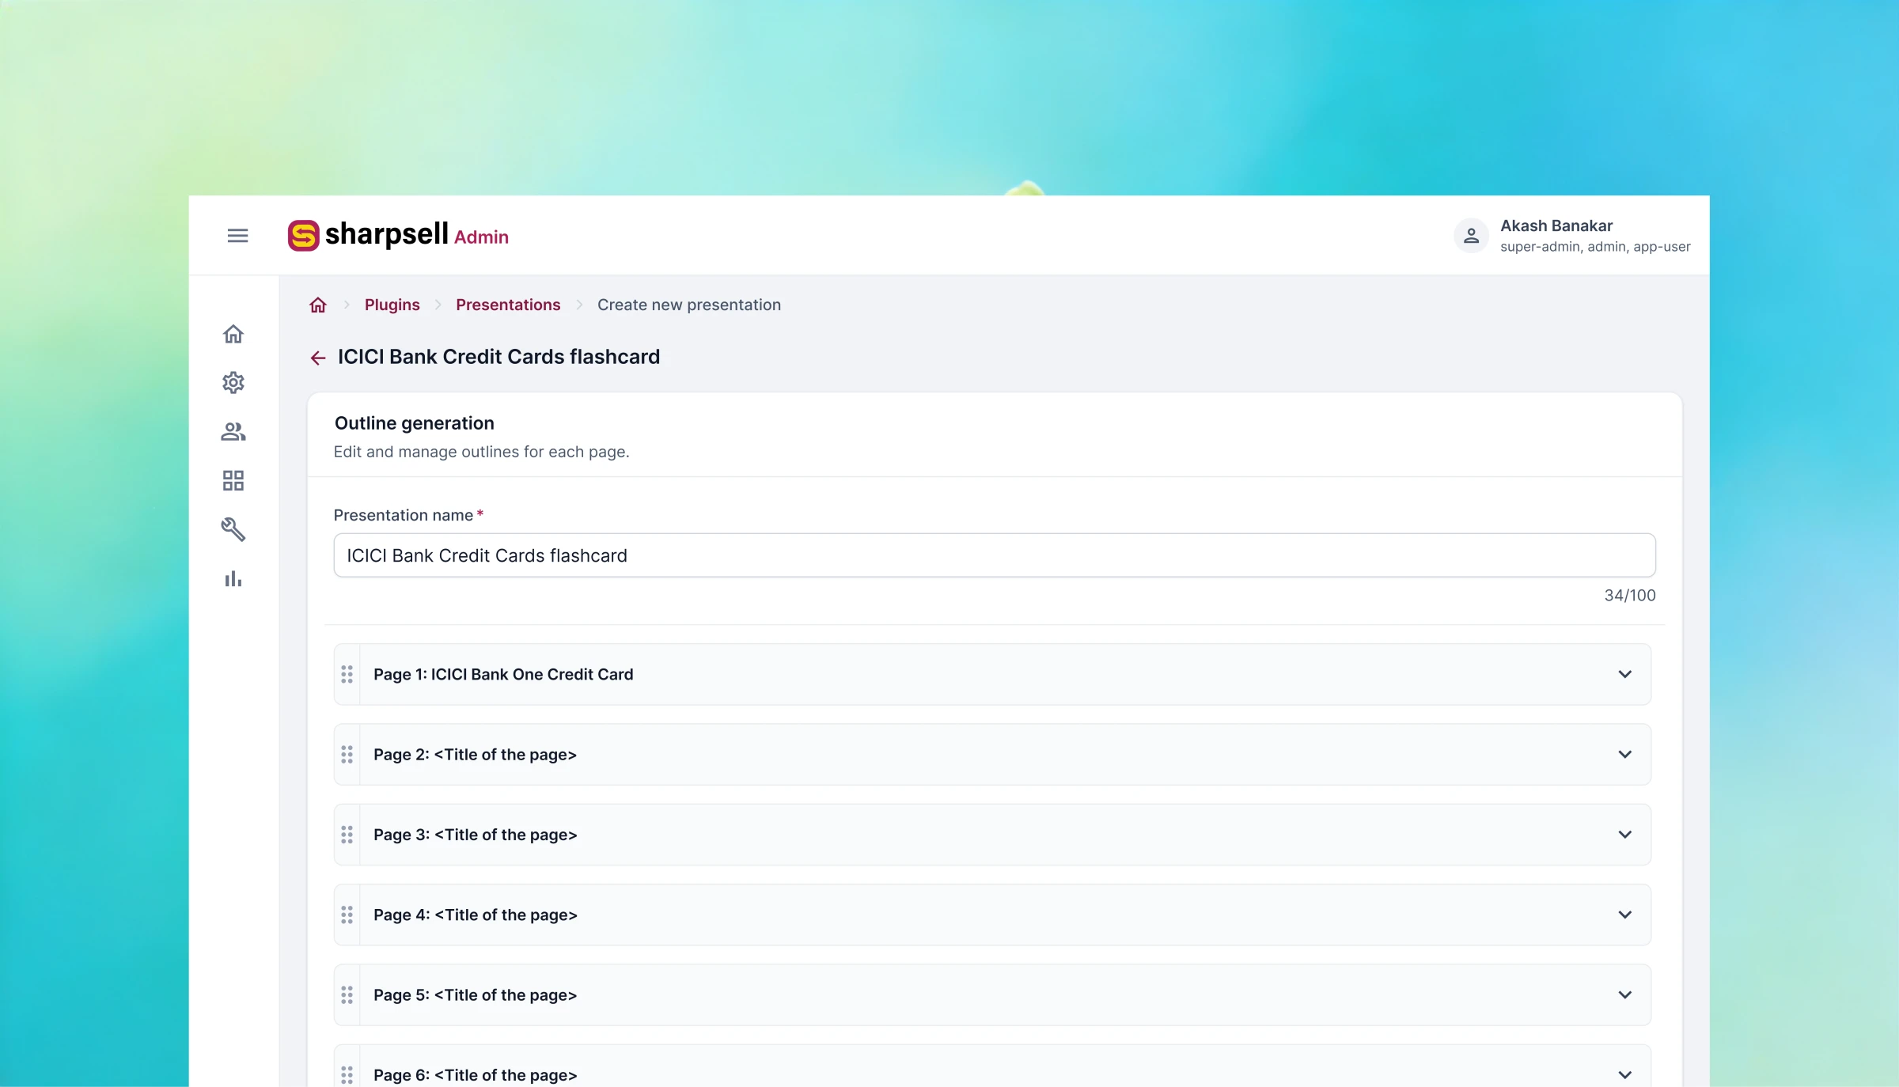Open Settings gear in the sidebar
1899x1087 pixels.
[x=233, y=383]
